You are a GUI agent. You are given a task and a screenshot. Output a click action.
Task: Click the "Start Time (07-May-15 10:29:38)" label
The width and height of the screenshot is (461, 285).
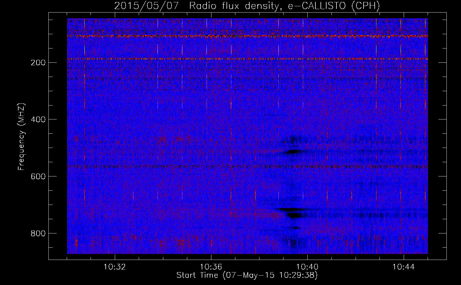247,275
